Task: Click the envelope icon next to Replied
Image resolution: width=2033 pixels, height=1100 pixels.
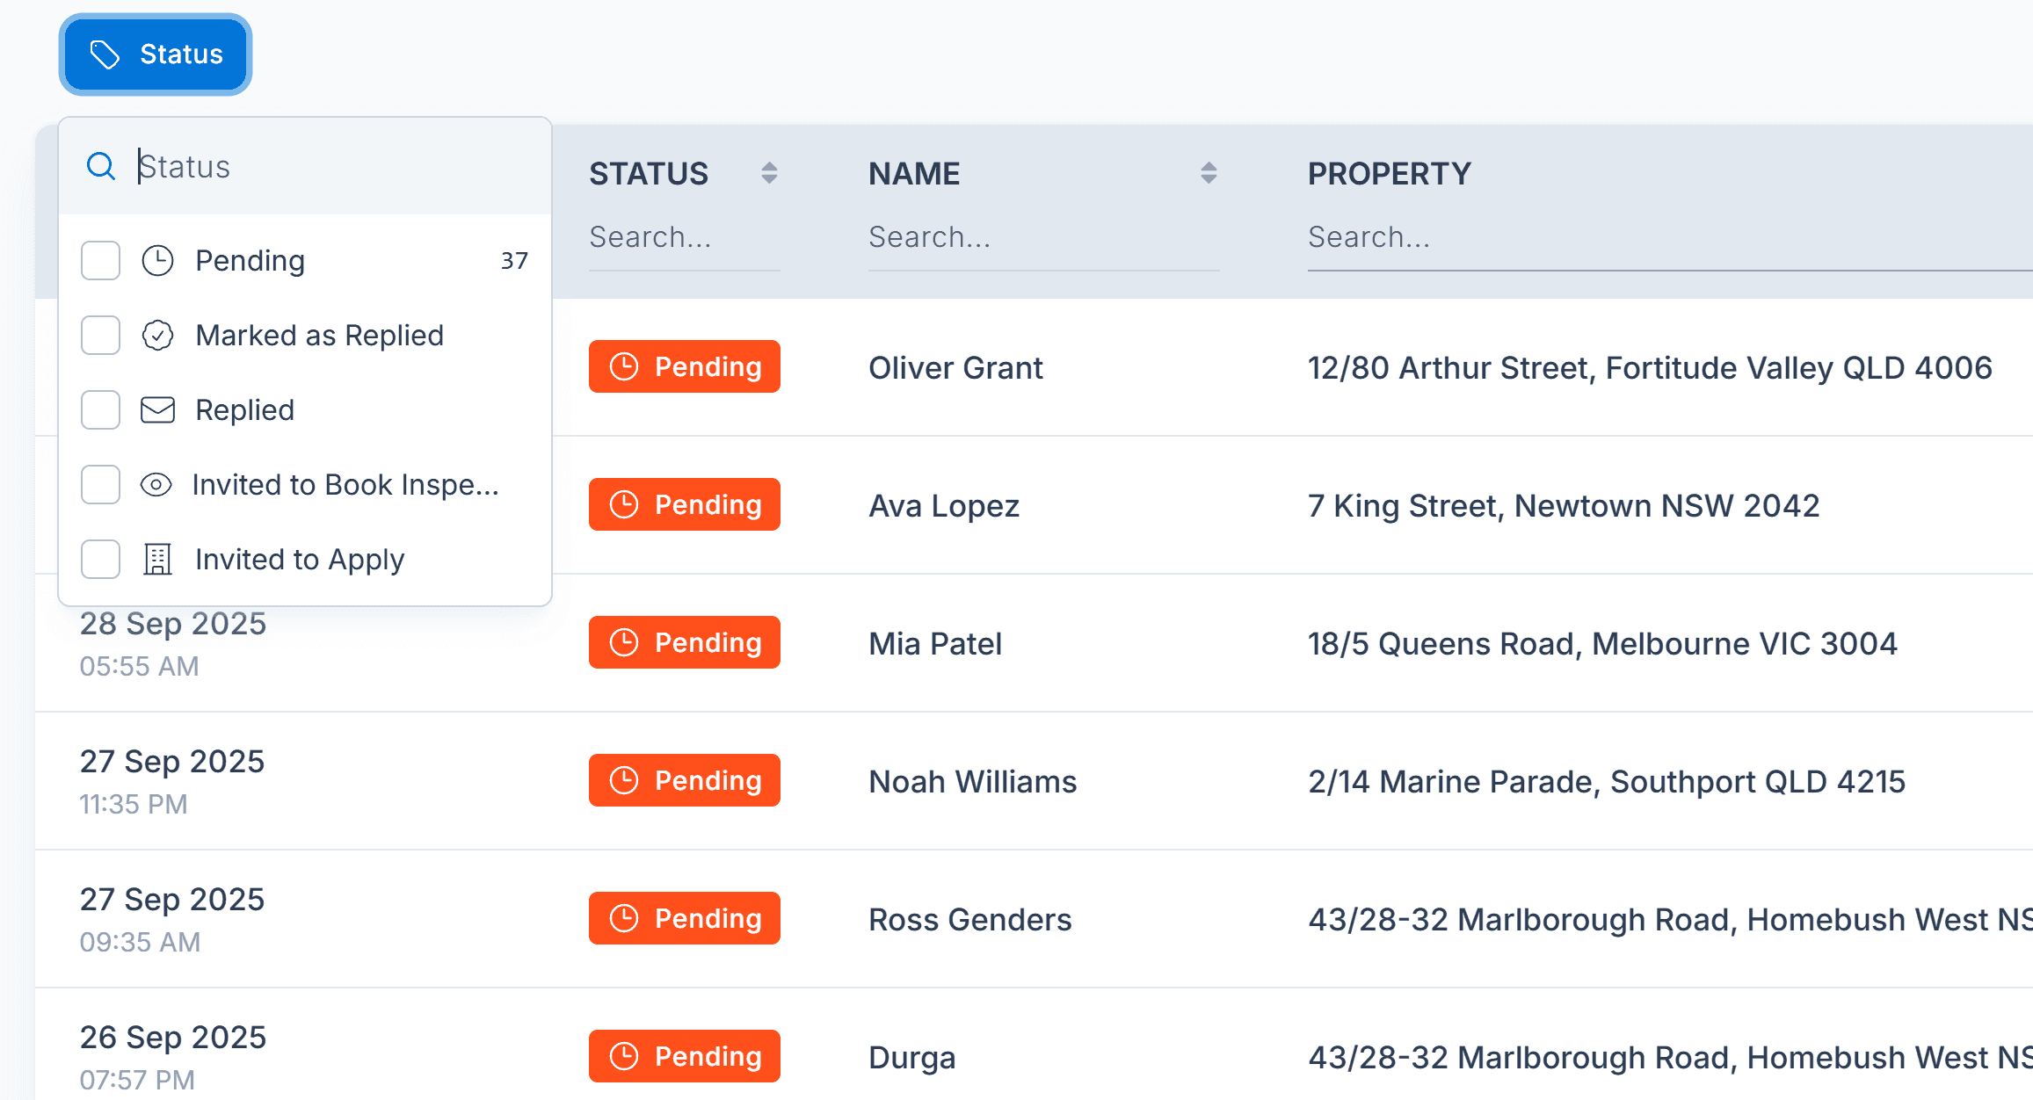Action: tap(157, 410)
